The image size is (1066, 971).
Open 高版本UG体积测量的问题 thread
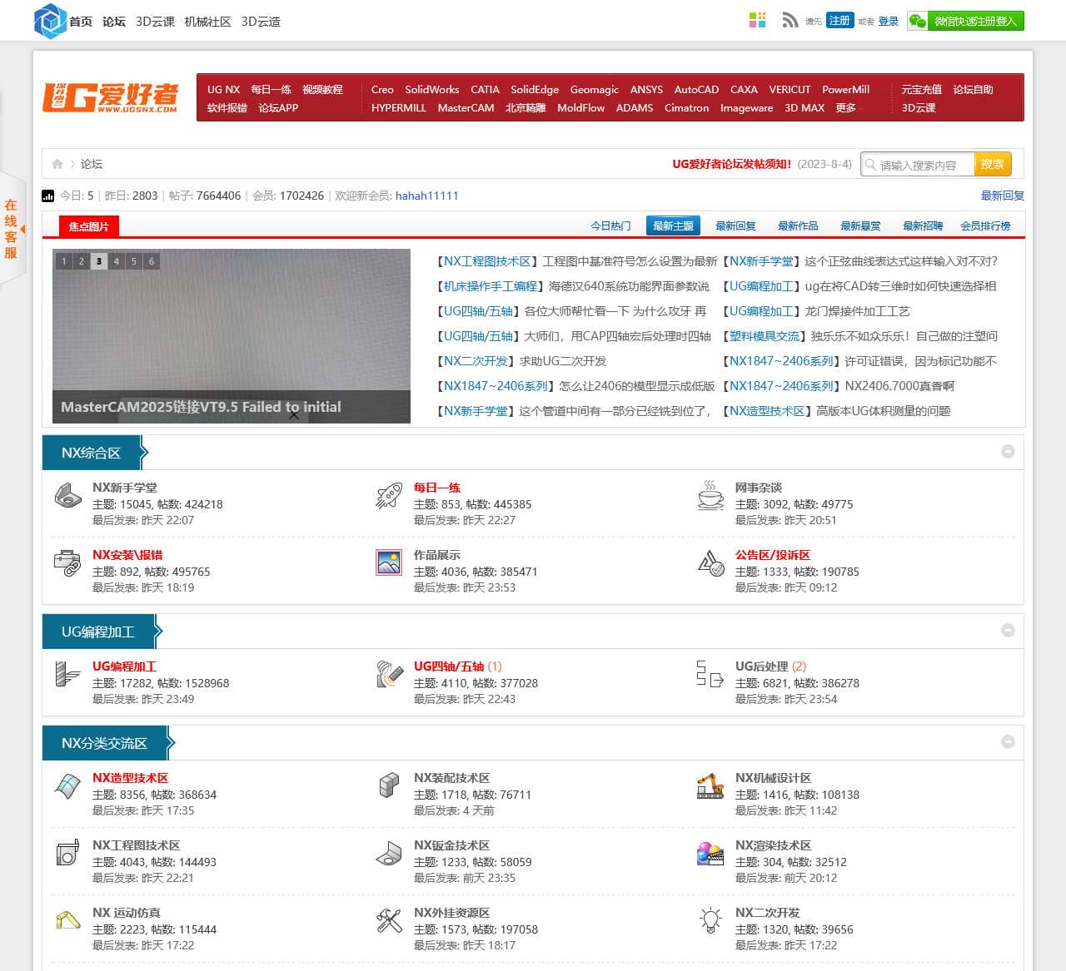(884, 411)
